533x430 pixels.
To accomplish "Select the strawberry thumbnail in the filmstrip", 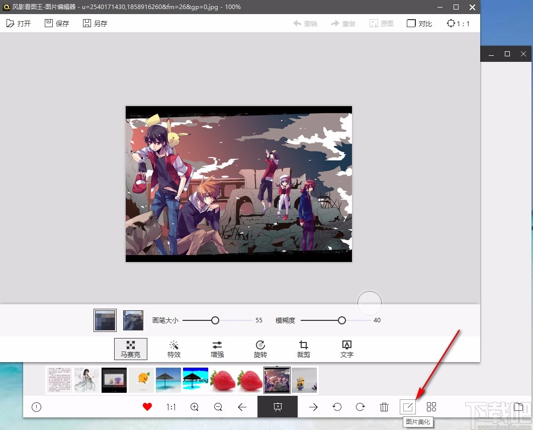I will click(x=223, y=380).
